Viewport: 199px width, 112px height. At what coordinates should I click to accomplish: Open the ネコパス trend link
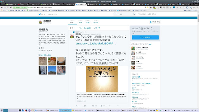134,102
